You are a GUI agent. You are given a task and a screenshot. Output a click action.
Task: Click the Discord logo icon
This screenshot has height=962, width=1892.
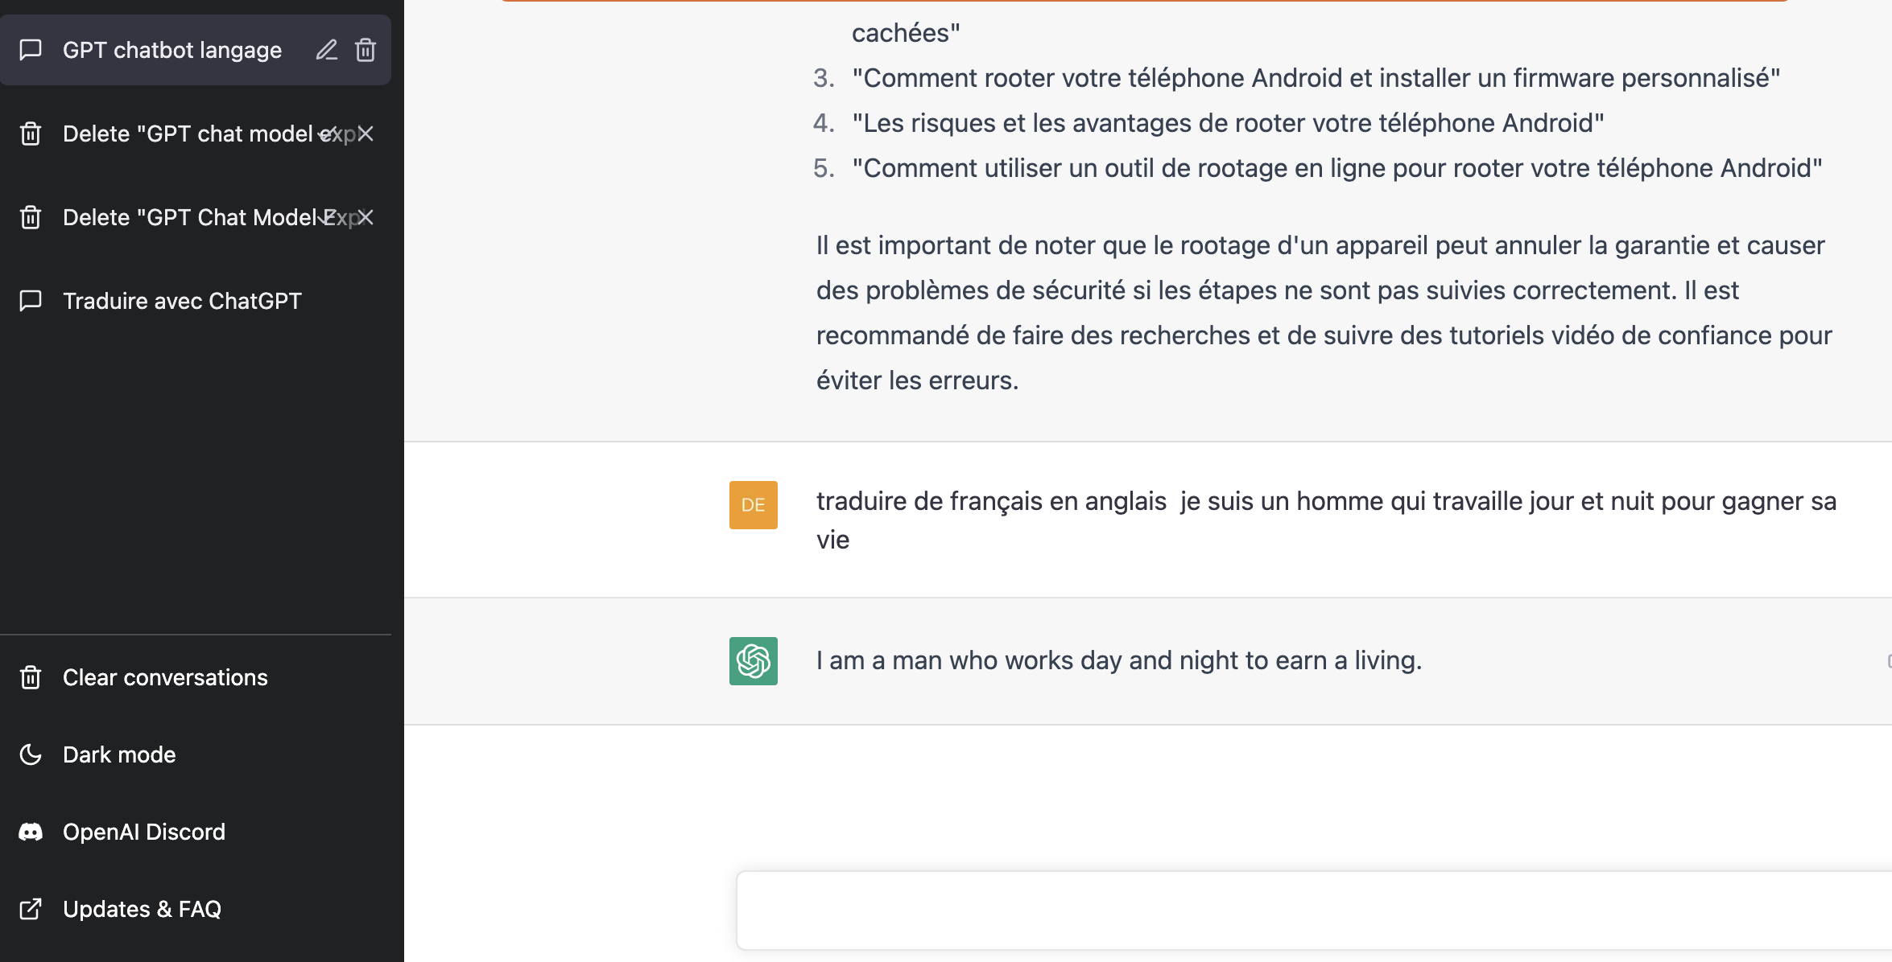coord(31,832)
